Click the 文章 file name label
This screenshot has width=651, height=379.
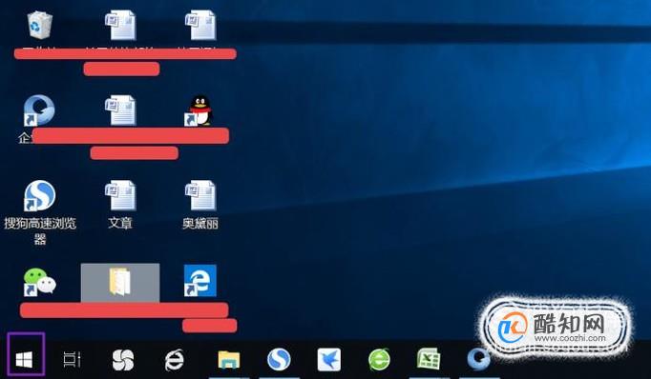(120, 223)
